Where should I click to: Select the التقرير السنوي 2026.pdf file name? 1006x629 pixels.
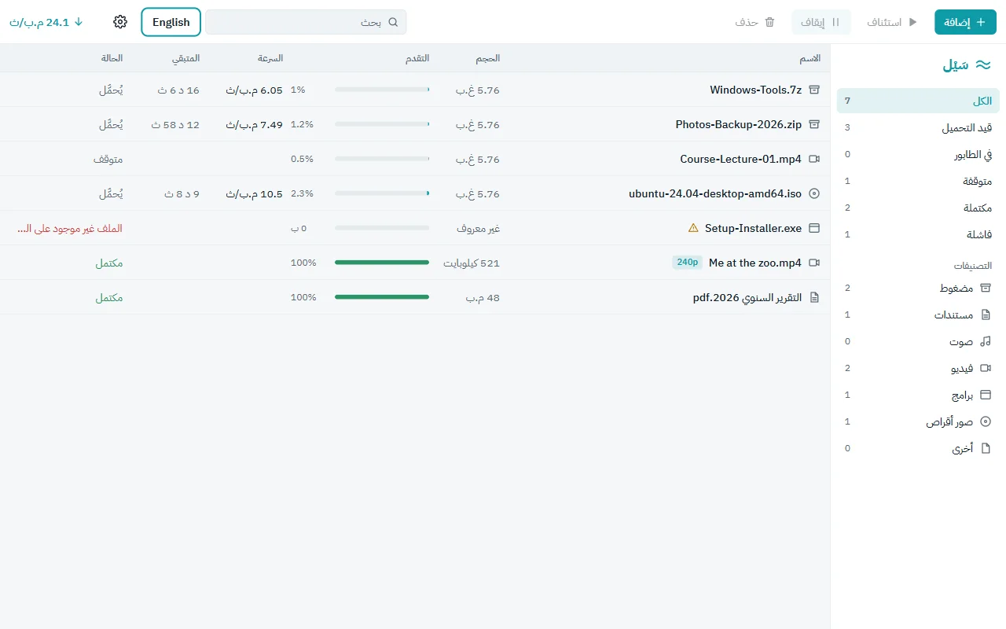pyautogui.click(x=747, y=297)
